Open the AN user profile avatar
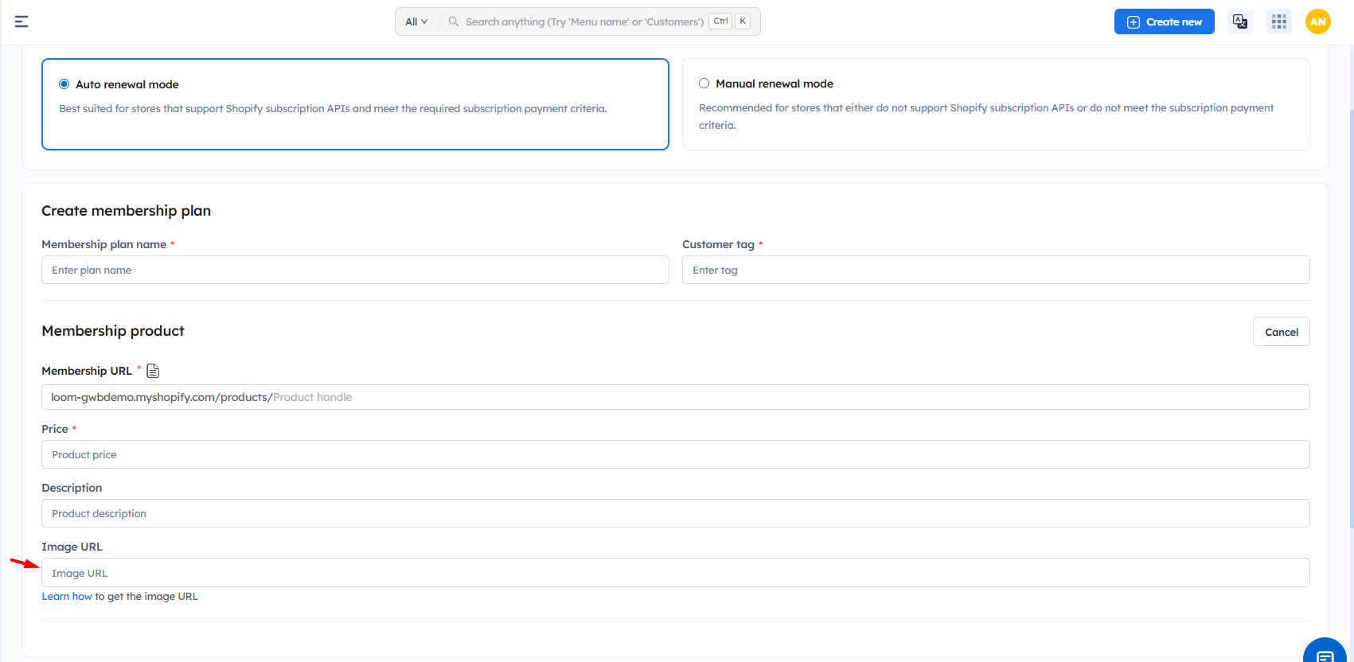This screenshot has width=1354, height=662. (1317, 21)
